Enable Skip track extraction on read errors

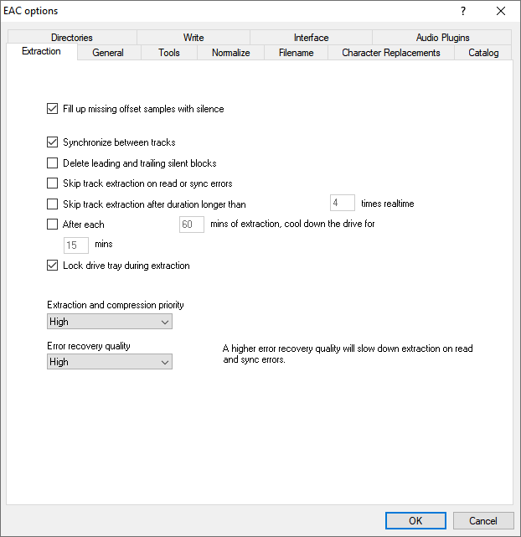53,183
